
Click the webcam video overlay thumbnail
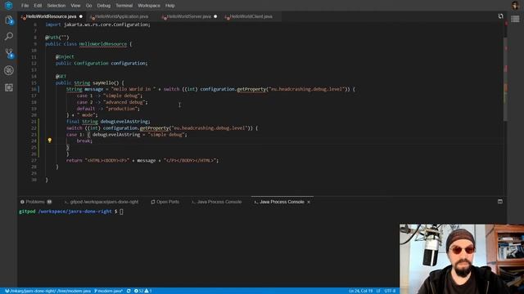point(462,259)
